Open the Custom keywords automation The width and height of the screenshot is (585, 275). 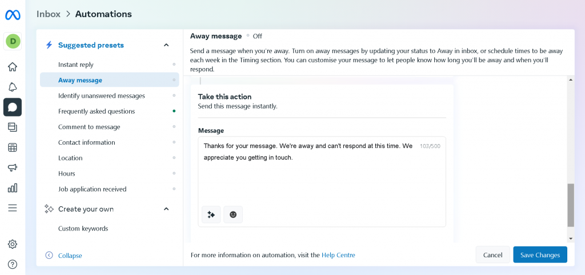[x=83, y=229]
